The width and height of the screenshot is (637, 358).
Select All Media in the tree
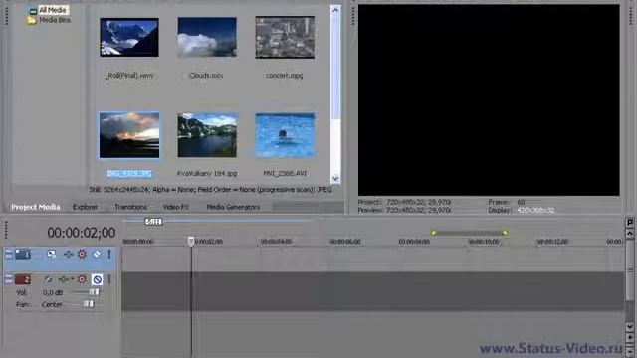click(53, 10)
